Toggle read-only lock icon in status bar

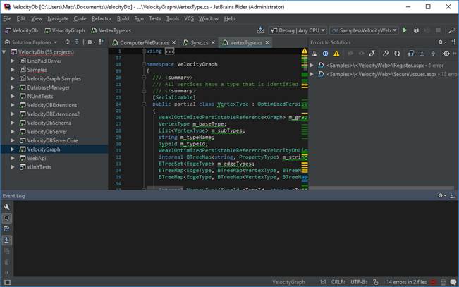376,282
